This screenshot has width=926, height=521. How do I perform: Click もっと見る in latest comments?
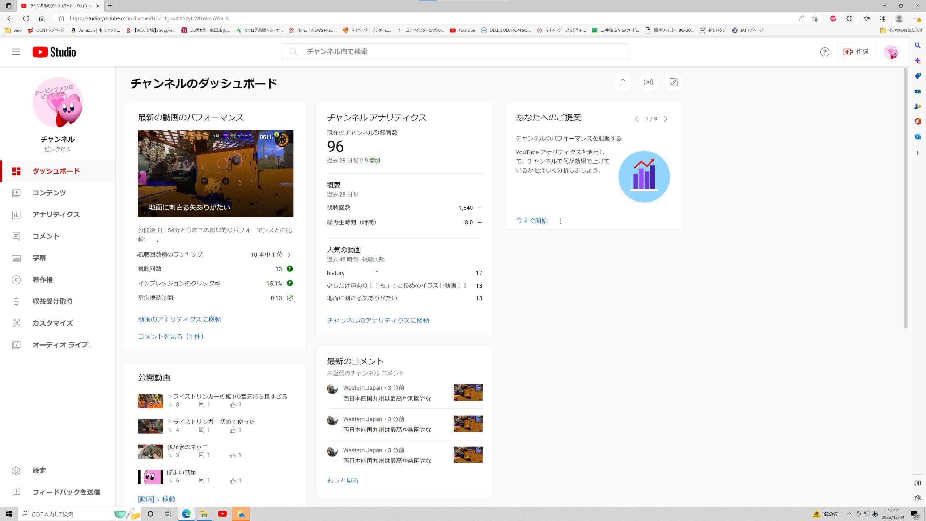pyautogui.click(x=343, y=481)
